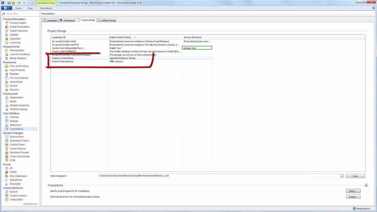The width and height of the screenshot is (377, 212).
Task: Click the German (Germany) column header
Action: (197, 37)
